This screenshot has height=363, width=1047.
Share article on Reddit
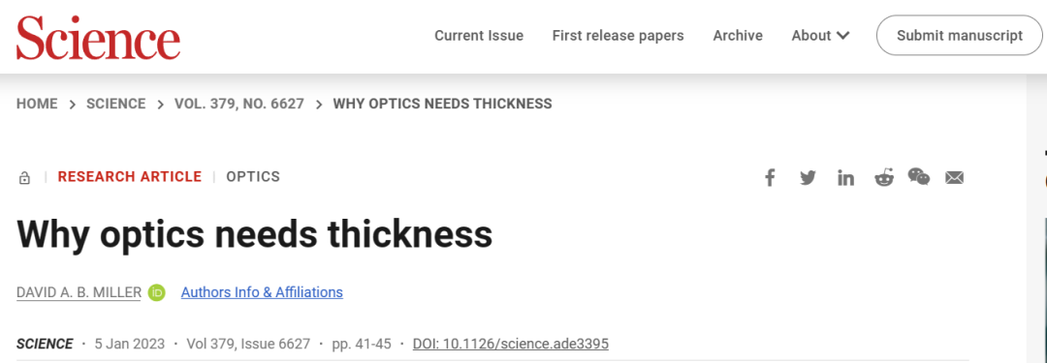(x=884, y=177)
